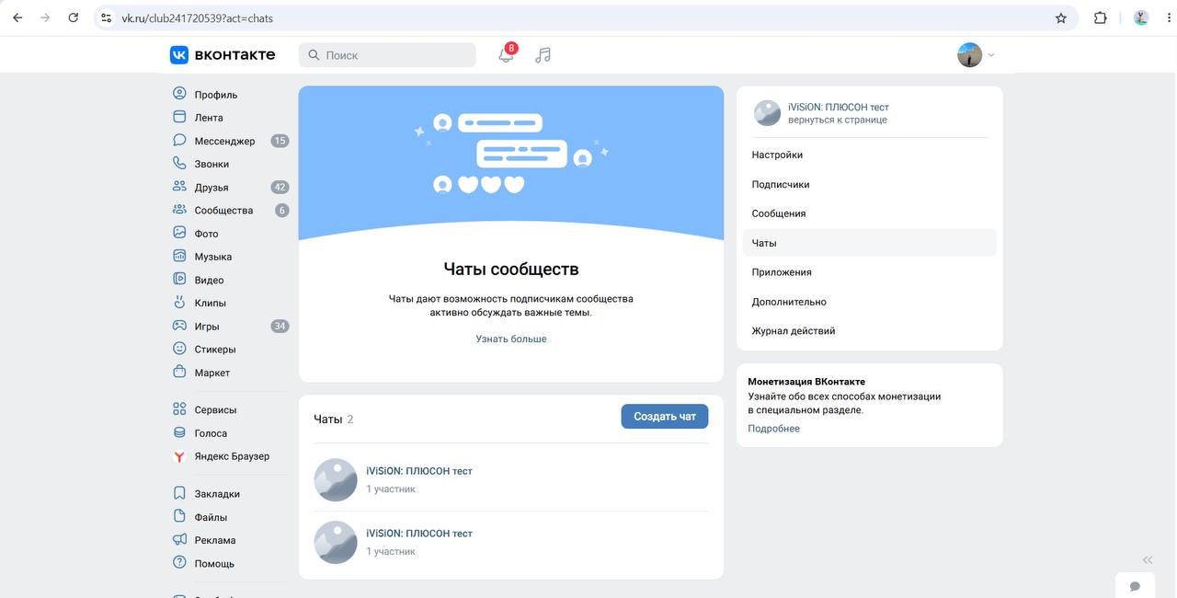This screenshot has width=1177, height=598.
Task: Click the Файлы sidebar icon
Action: [x=179, y=516]
